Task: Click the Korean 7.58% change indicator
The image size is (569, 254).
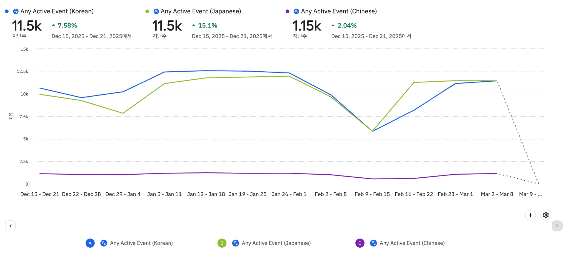Action: tap(64, 26)
